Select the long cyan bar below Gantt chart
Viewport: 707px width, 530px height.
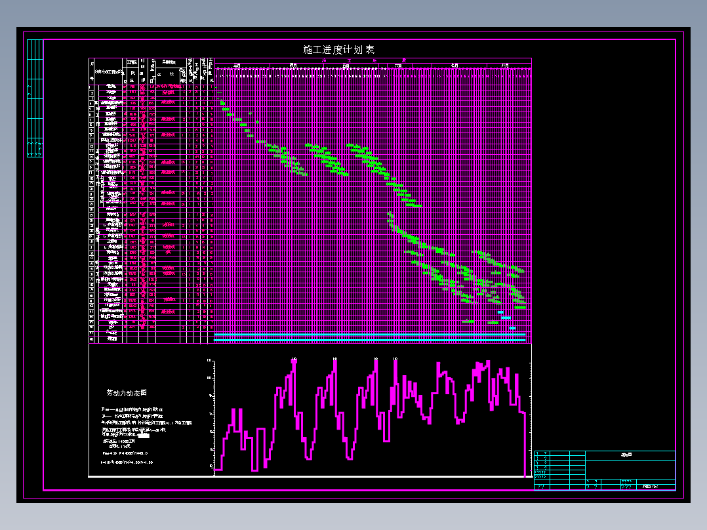tap(371, 335)
